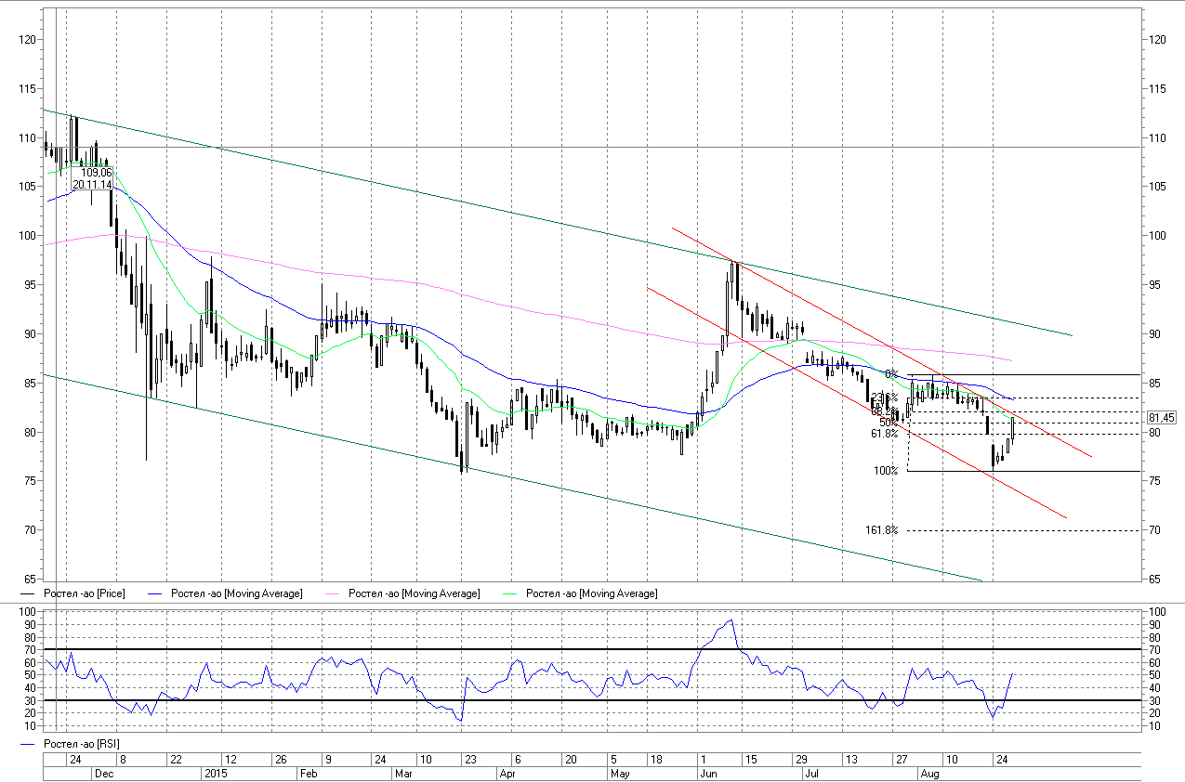
Task: Select the 2015 year label on the time axis
Action: [x=215, y=773]
